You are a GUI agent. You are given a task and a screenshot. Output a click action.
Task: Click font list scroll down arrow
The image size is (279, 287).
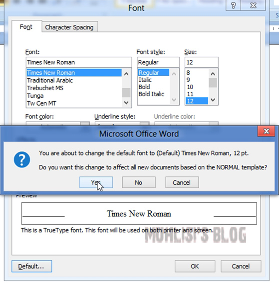click(x=126, y=103)
